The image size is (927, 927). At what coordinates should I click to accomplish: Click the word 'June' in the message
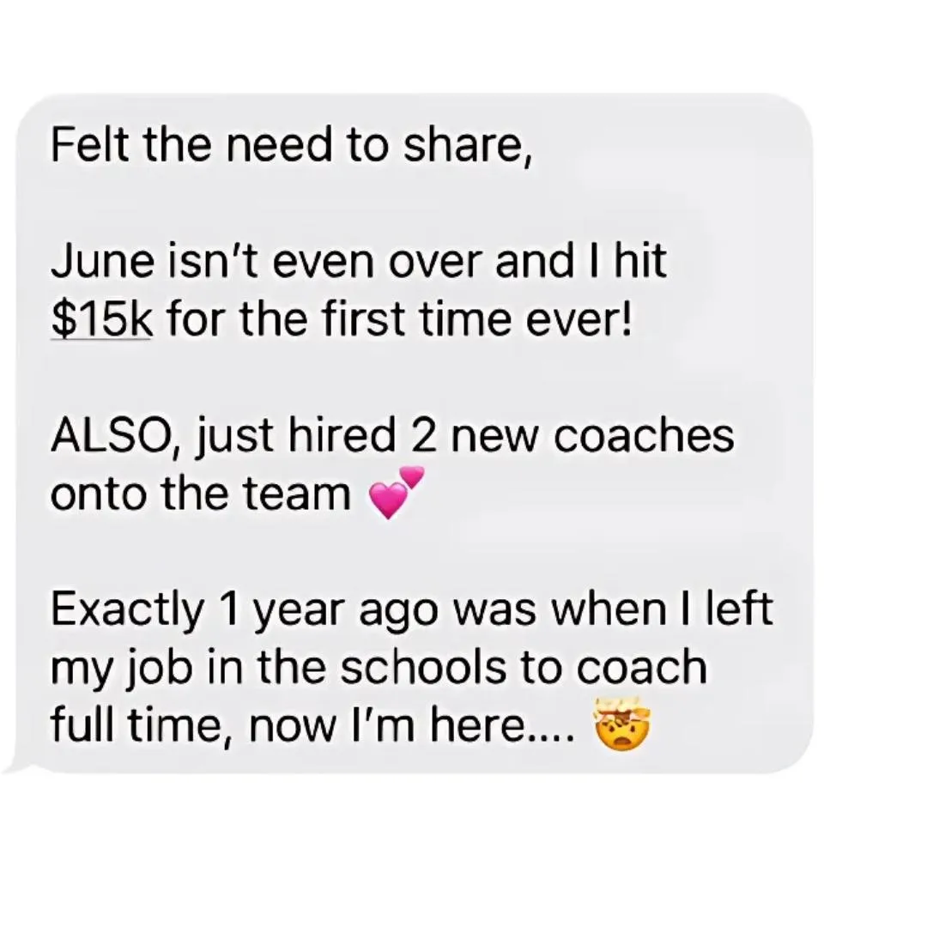pos(101,261)
